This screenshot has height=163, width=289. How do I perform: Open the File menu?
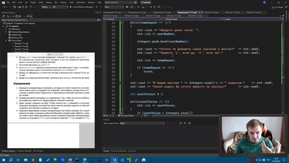click(8, 2)
